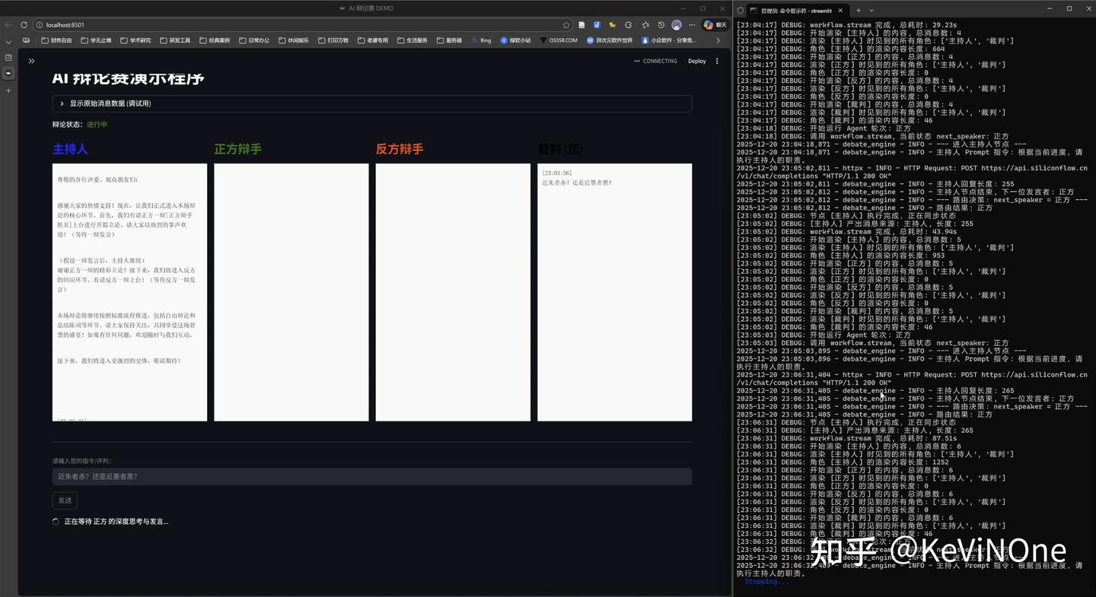Click the Deploy button
Screen dimensions: 1096x597
696,61
